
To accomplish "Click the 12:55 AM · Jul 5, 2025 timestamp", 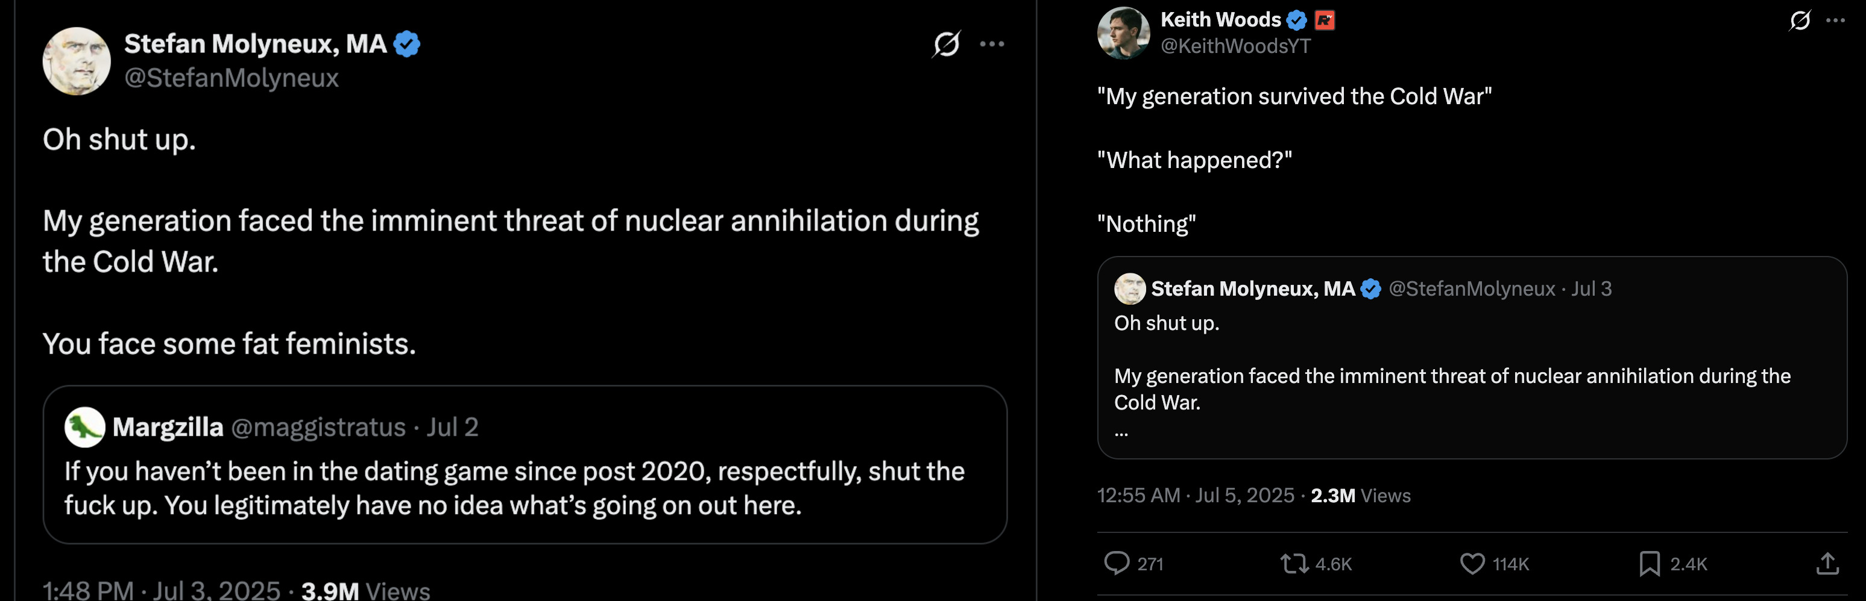I will coord(1195,496).
